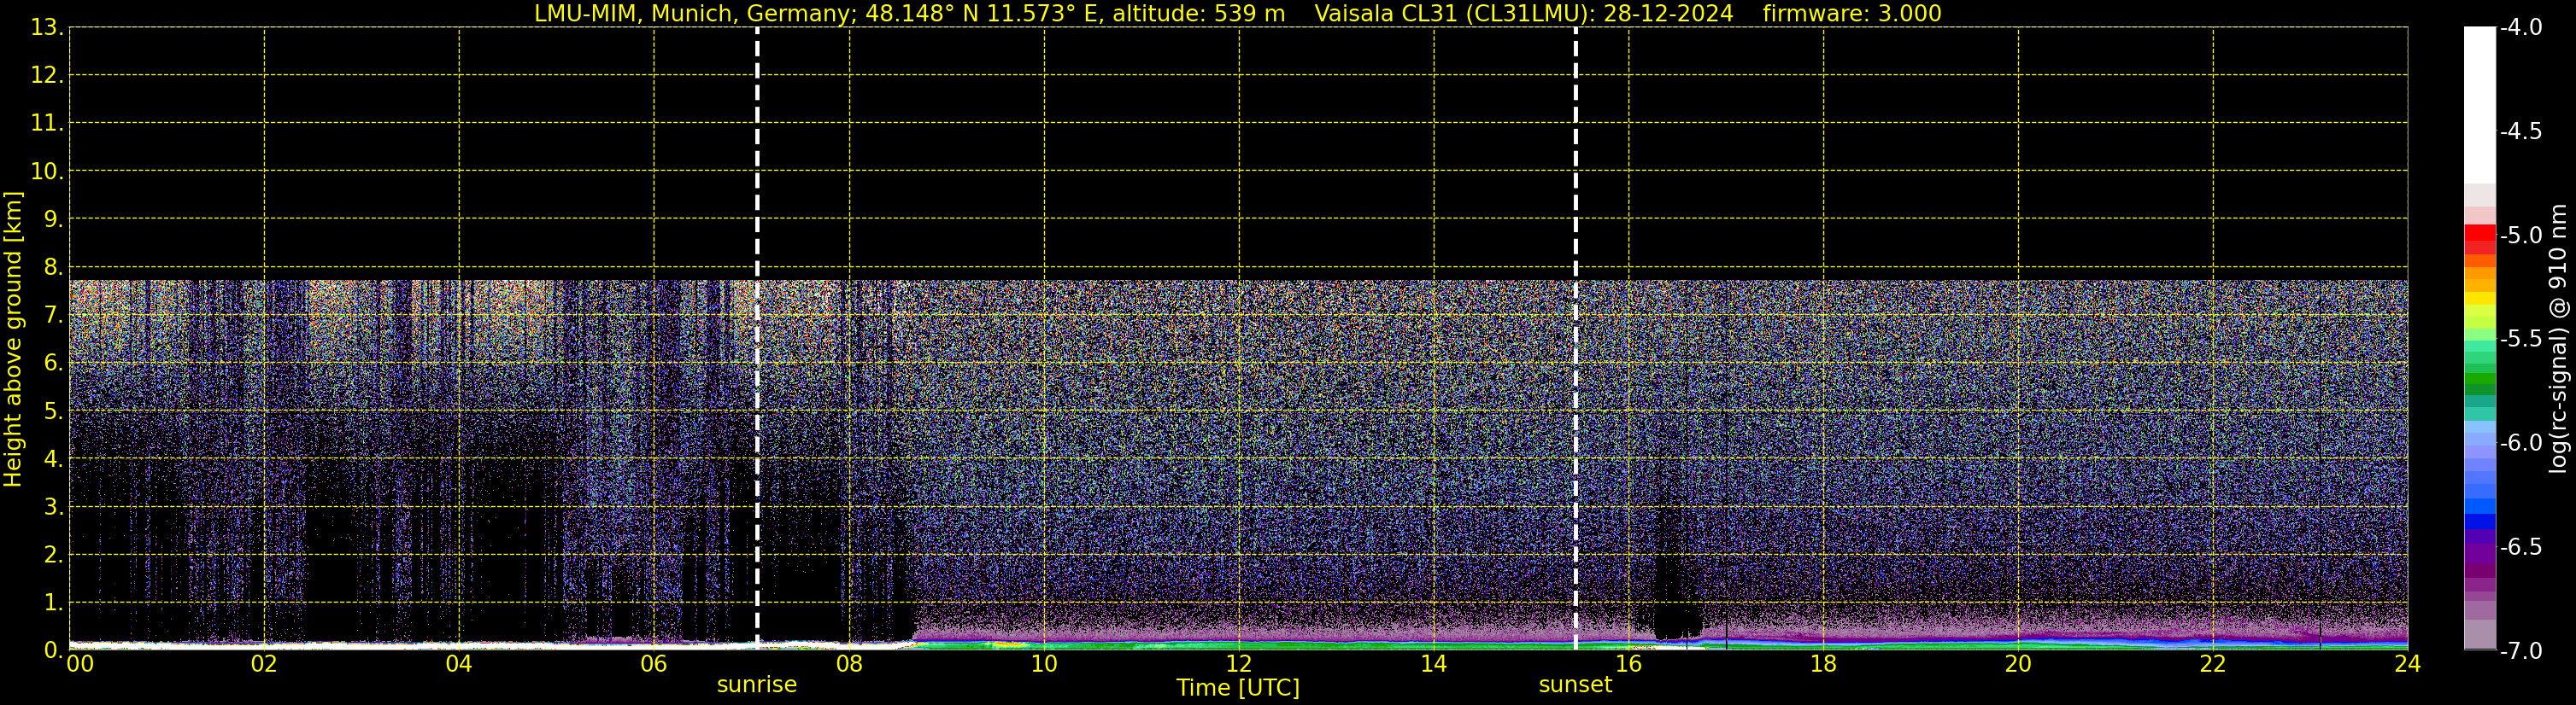Click the white dashed sunrise line

coord(757,337)
